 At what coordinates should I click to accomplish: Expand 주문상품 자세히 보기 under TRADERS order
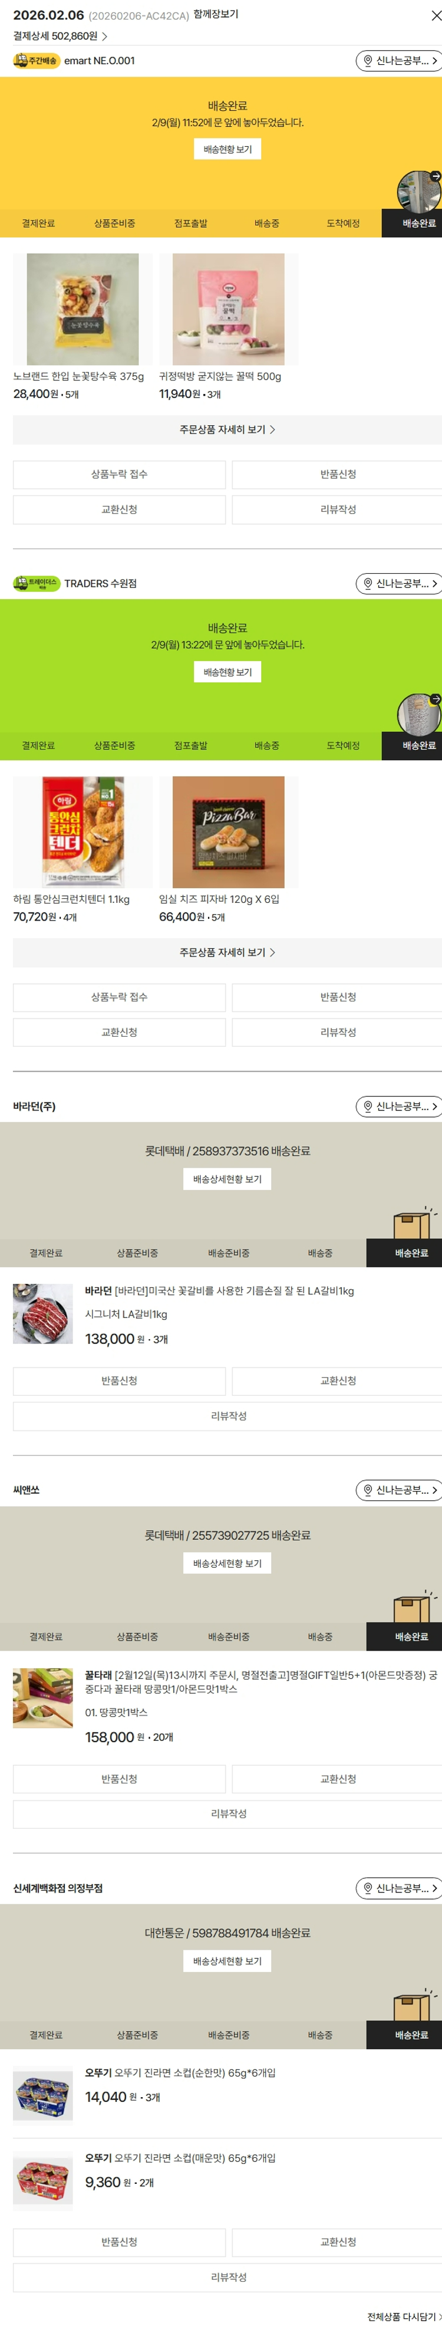(x=227, y=952)
